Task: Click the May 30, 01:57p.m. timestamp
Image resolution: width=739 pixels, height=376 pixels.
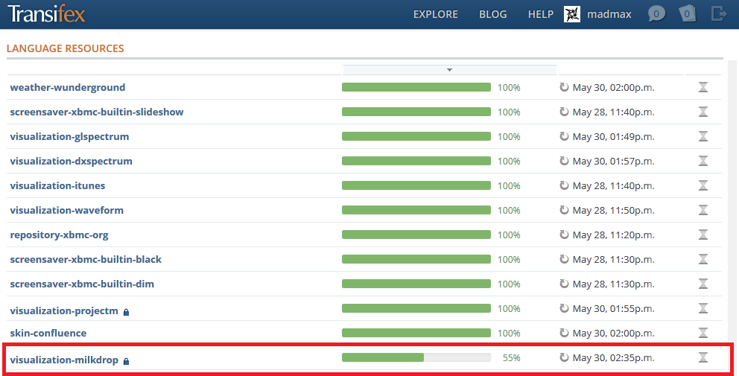Action: click(x=613, y=161)
